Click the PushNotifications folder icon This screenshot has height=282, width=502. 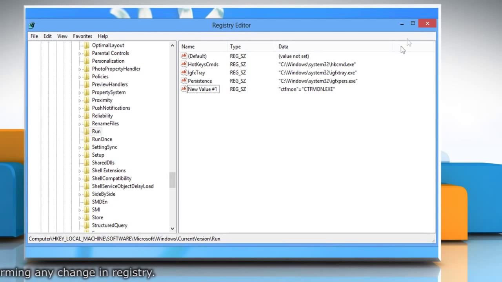click(87, 108)
